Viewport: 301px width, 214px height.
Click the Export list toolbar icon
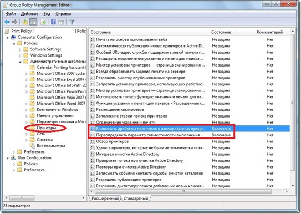43,22
